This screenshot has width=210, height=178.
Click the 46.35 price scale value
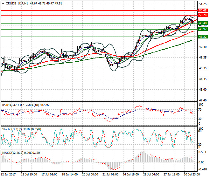[203, 58]
